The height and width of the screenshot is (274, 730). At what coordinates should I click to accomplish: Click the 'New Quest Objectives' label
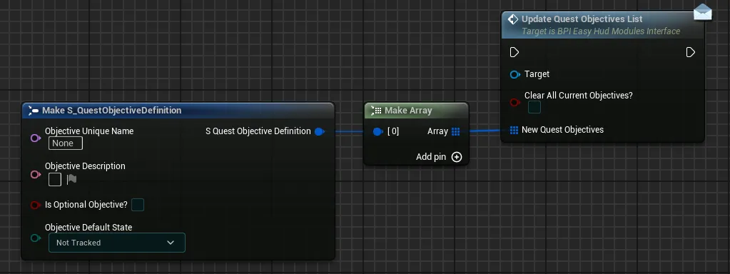562,130
